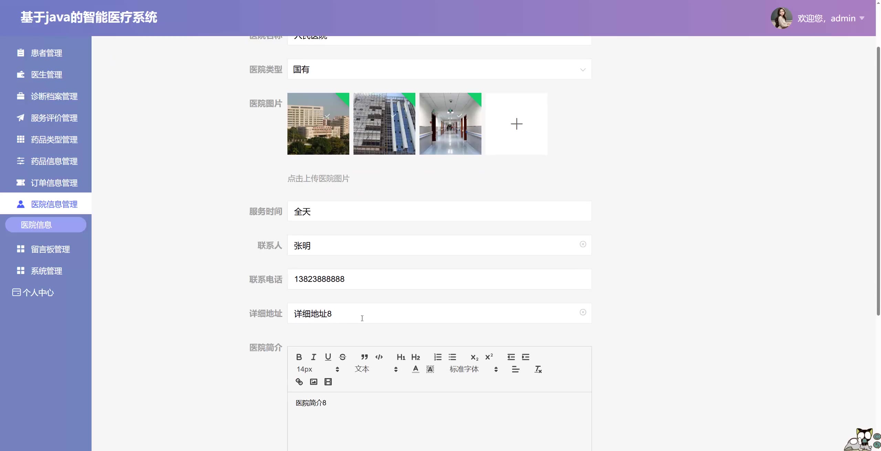Insert blockquote in hospital intro

coord(364,357)
